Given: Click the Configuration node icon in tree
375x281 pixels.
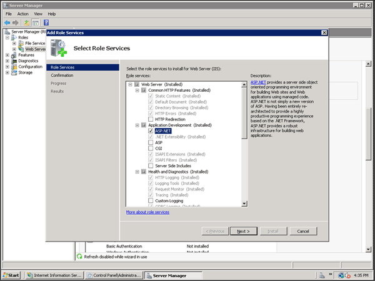Looking at the screenshot, I should (14, 67).
